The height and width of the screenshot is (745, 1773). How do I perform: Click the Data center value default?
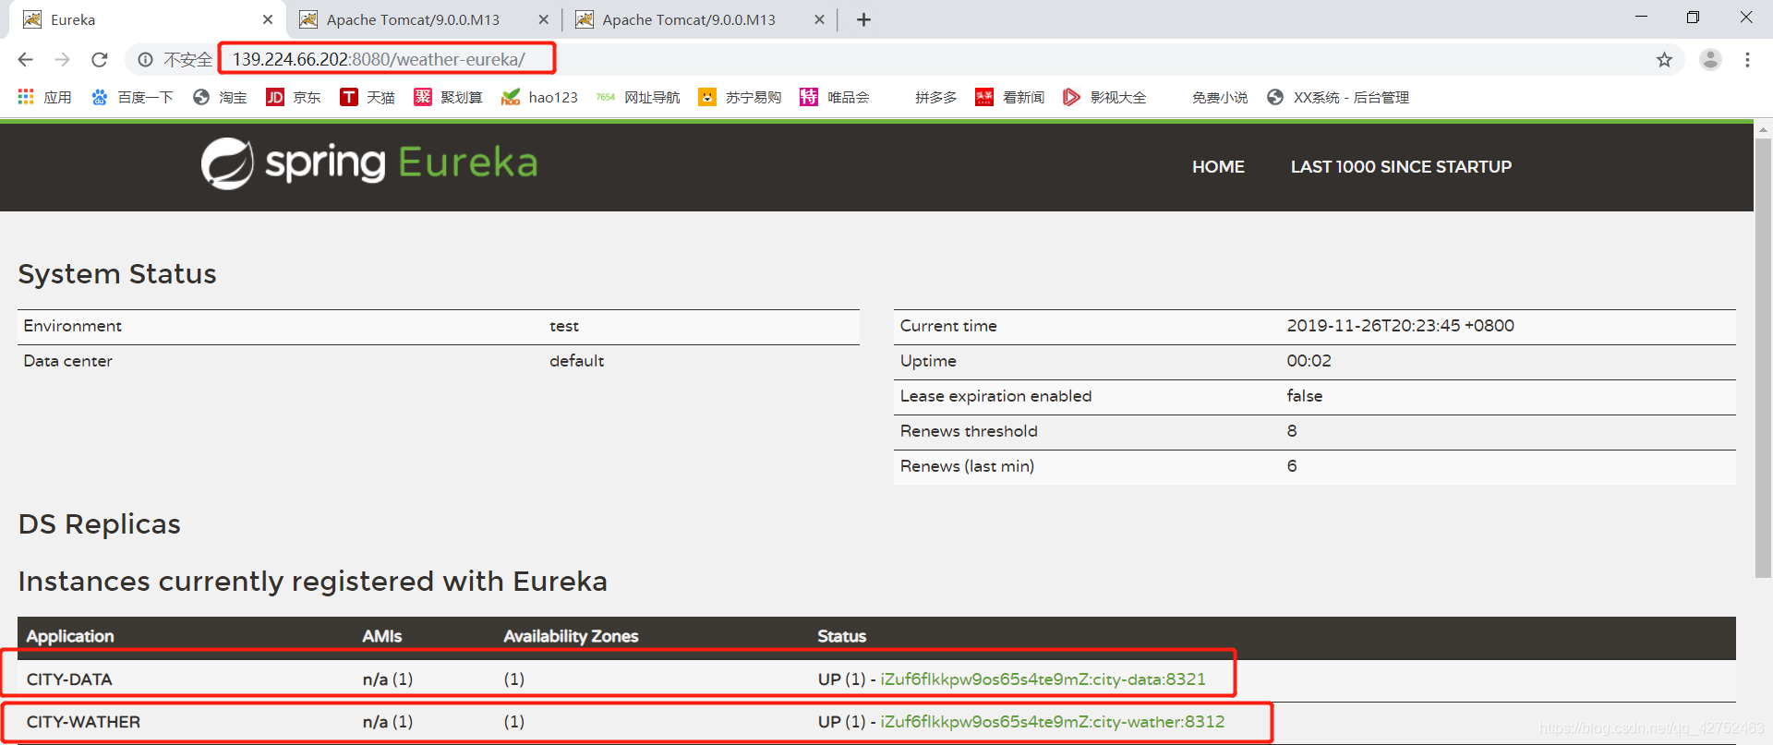point(577,361)
